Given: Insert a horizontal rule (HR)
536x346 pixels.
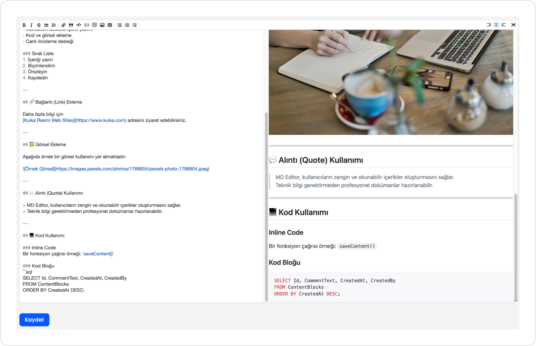Looking at the screenshot, I should pos(46,25).
